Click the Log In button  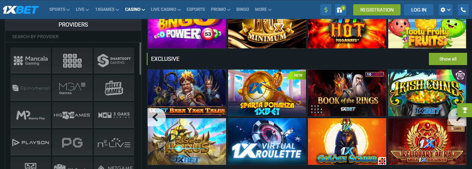click(419, 10)
